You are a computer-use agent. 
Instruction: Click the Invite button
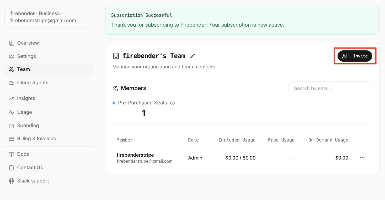click(x=355, y=56)
